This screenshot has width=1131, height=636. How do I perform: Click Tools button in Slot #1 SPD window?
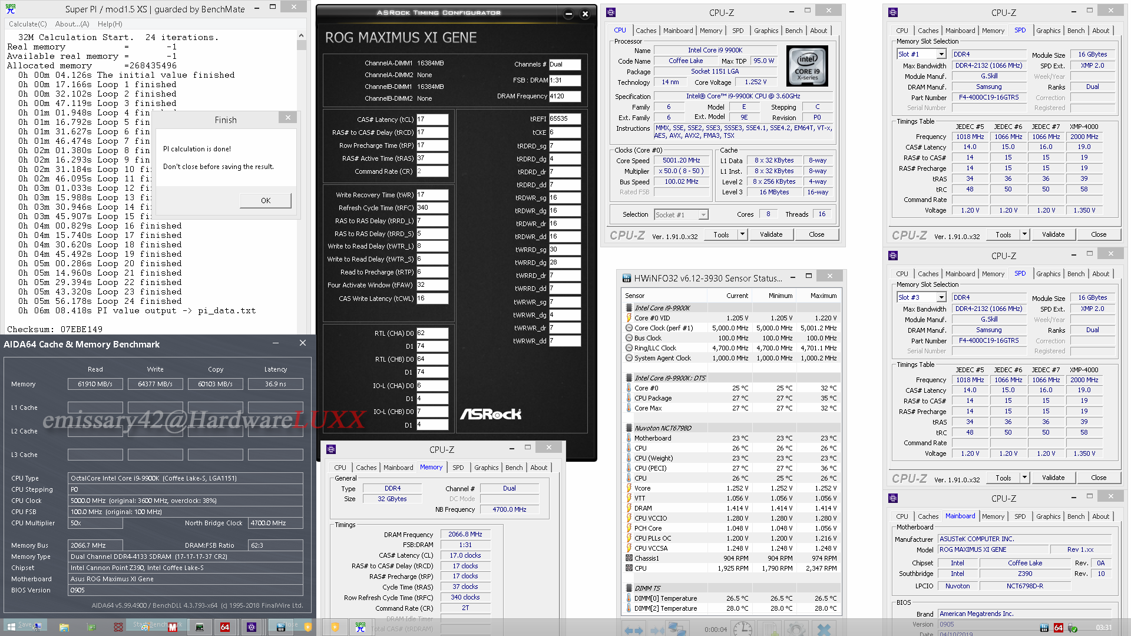(1003, 234)
